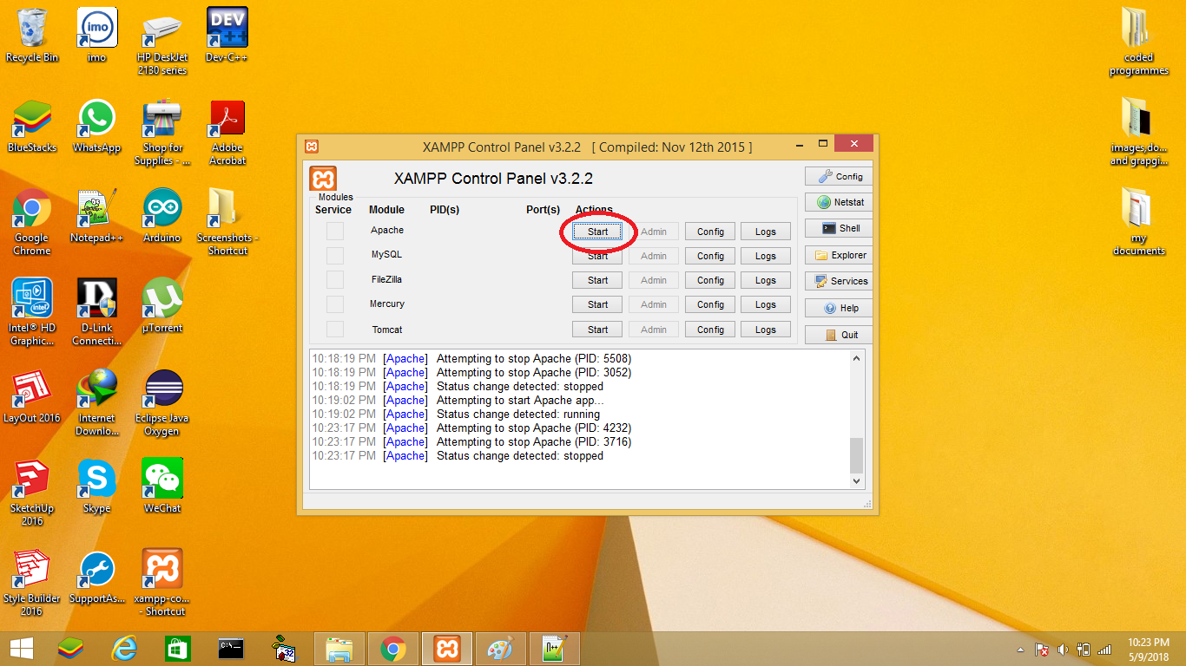
Task: Open Logs for the Apache module
Action: click(766, 232)
